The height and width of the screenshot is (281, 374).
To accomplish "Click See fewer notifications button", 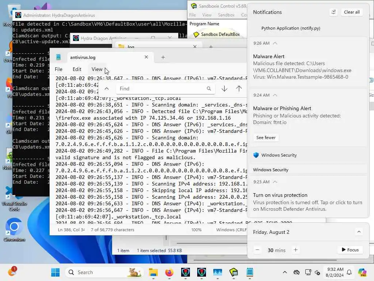I will click(266, 138).
